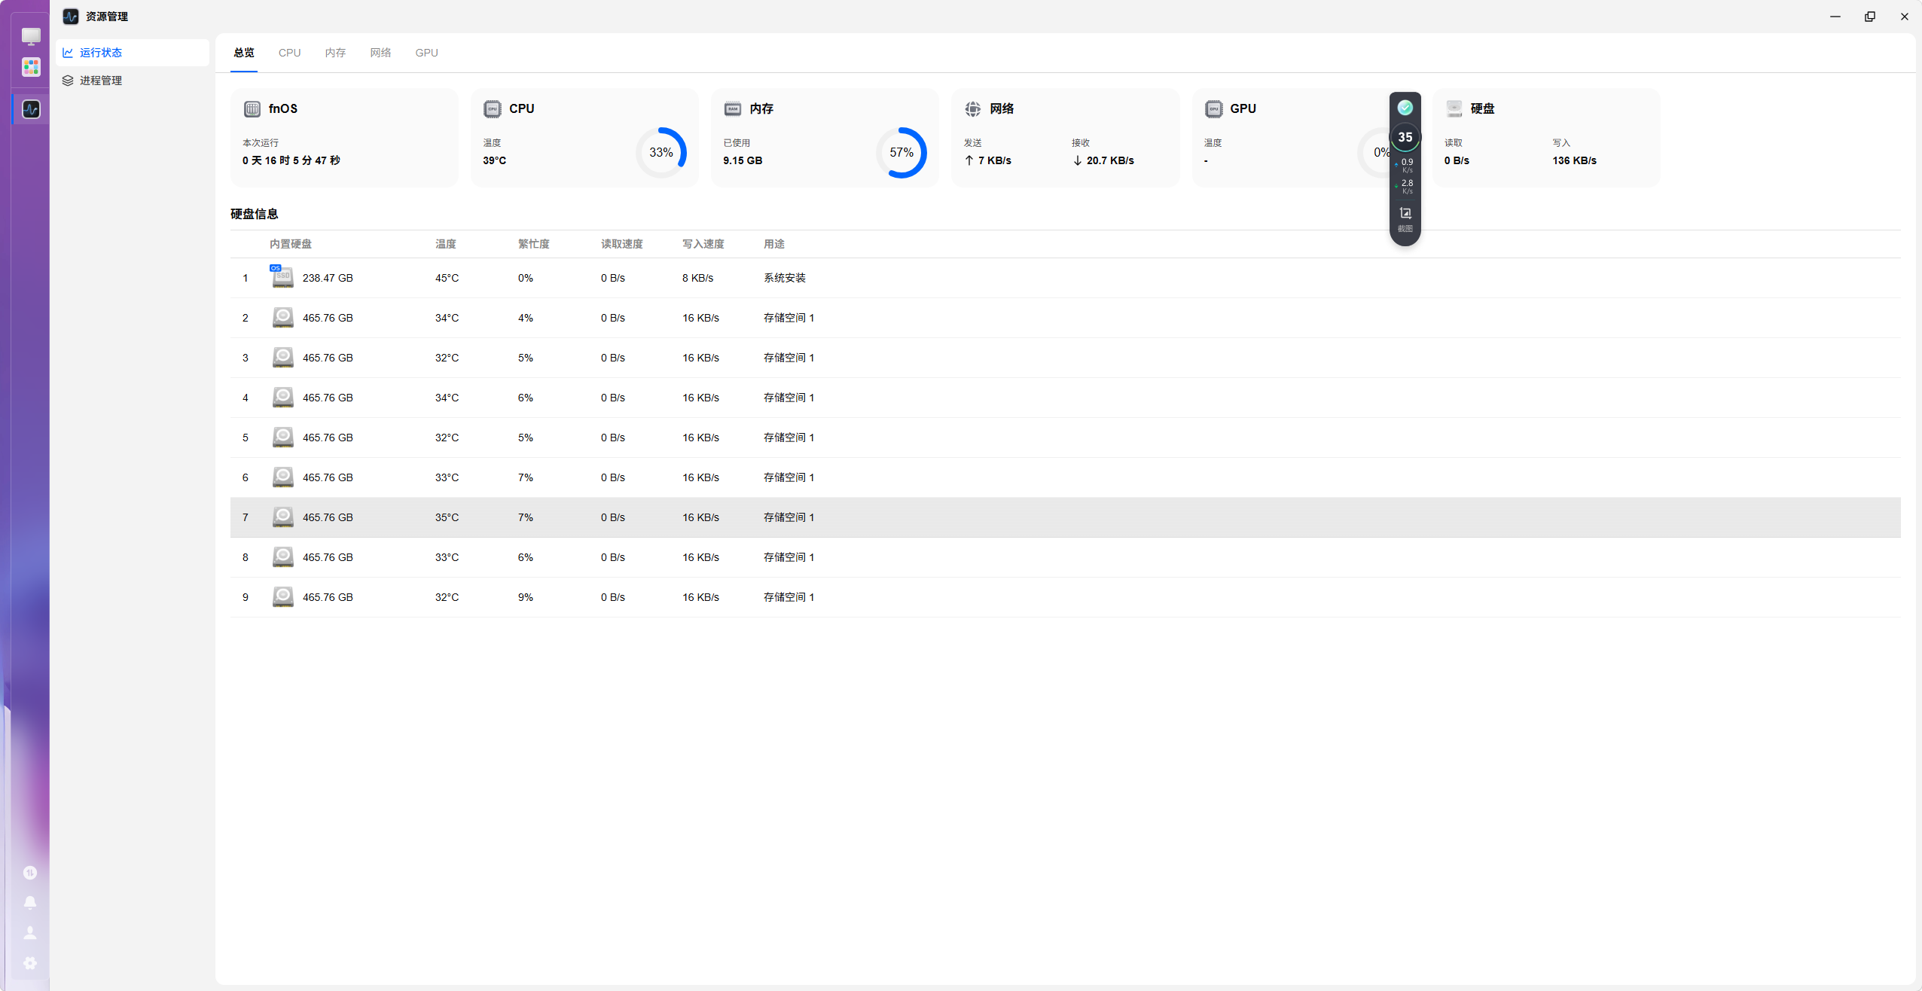Image resolution: width=1922 pixels, height=991 pixels.
Task: Click the hard drive icon in row 8
Action: point(283,556)
